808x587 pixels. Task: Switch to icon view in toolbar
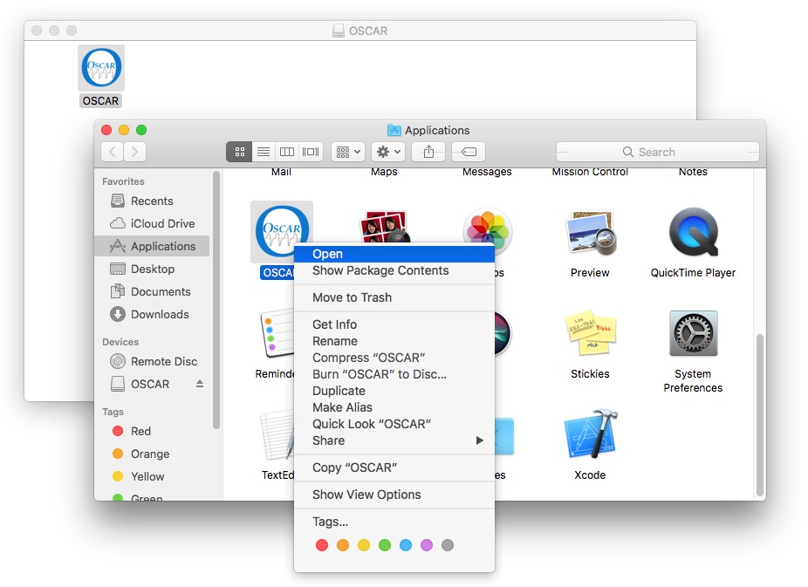coord(239,152)
